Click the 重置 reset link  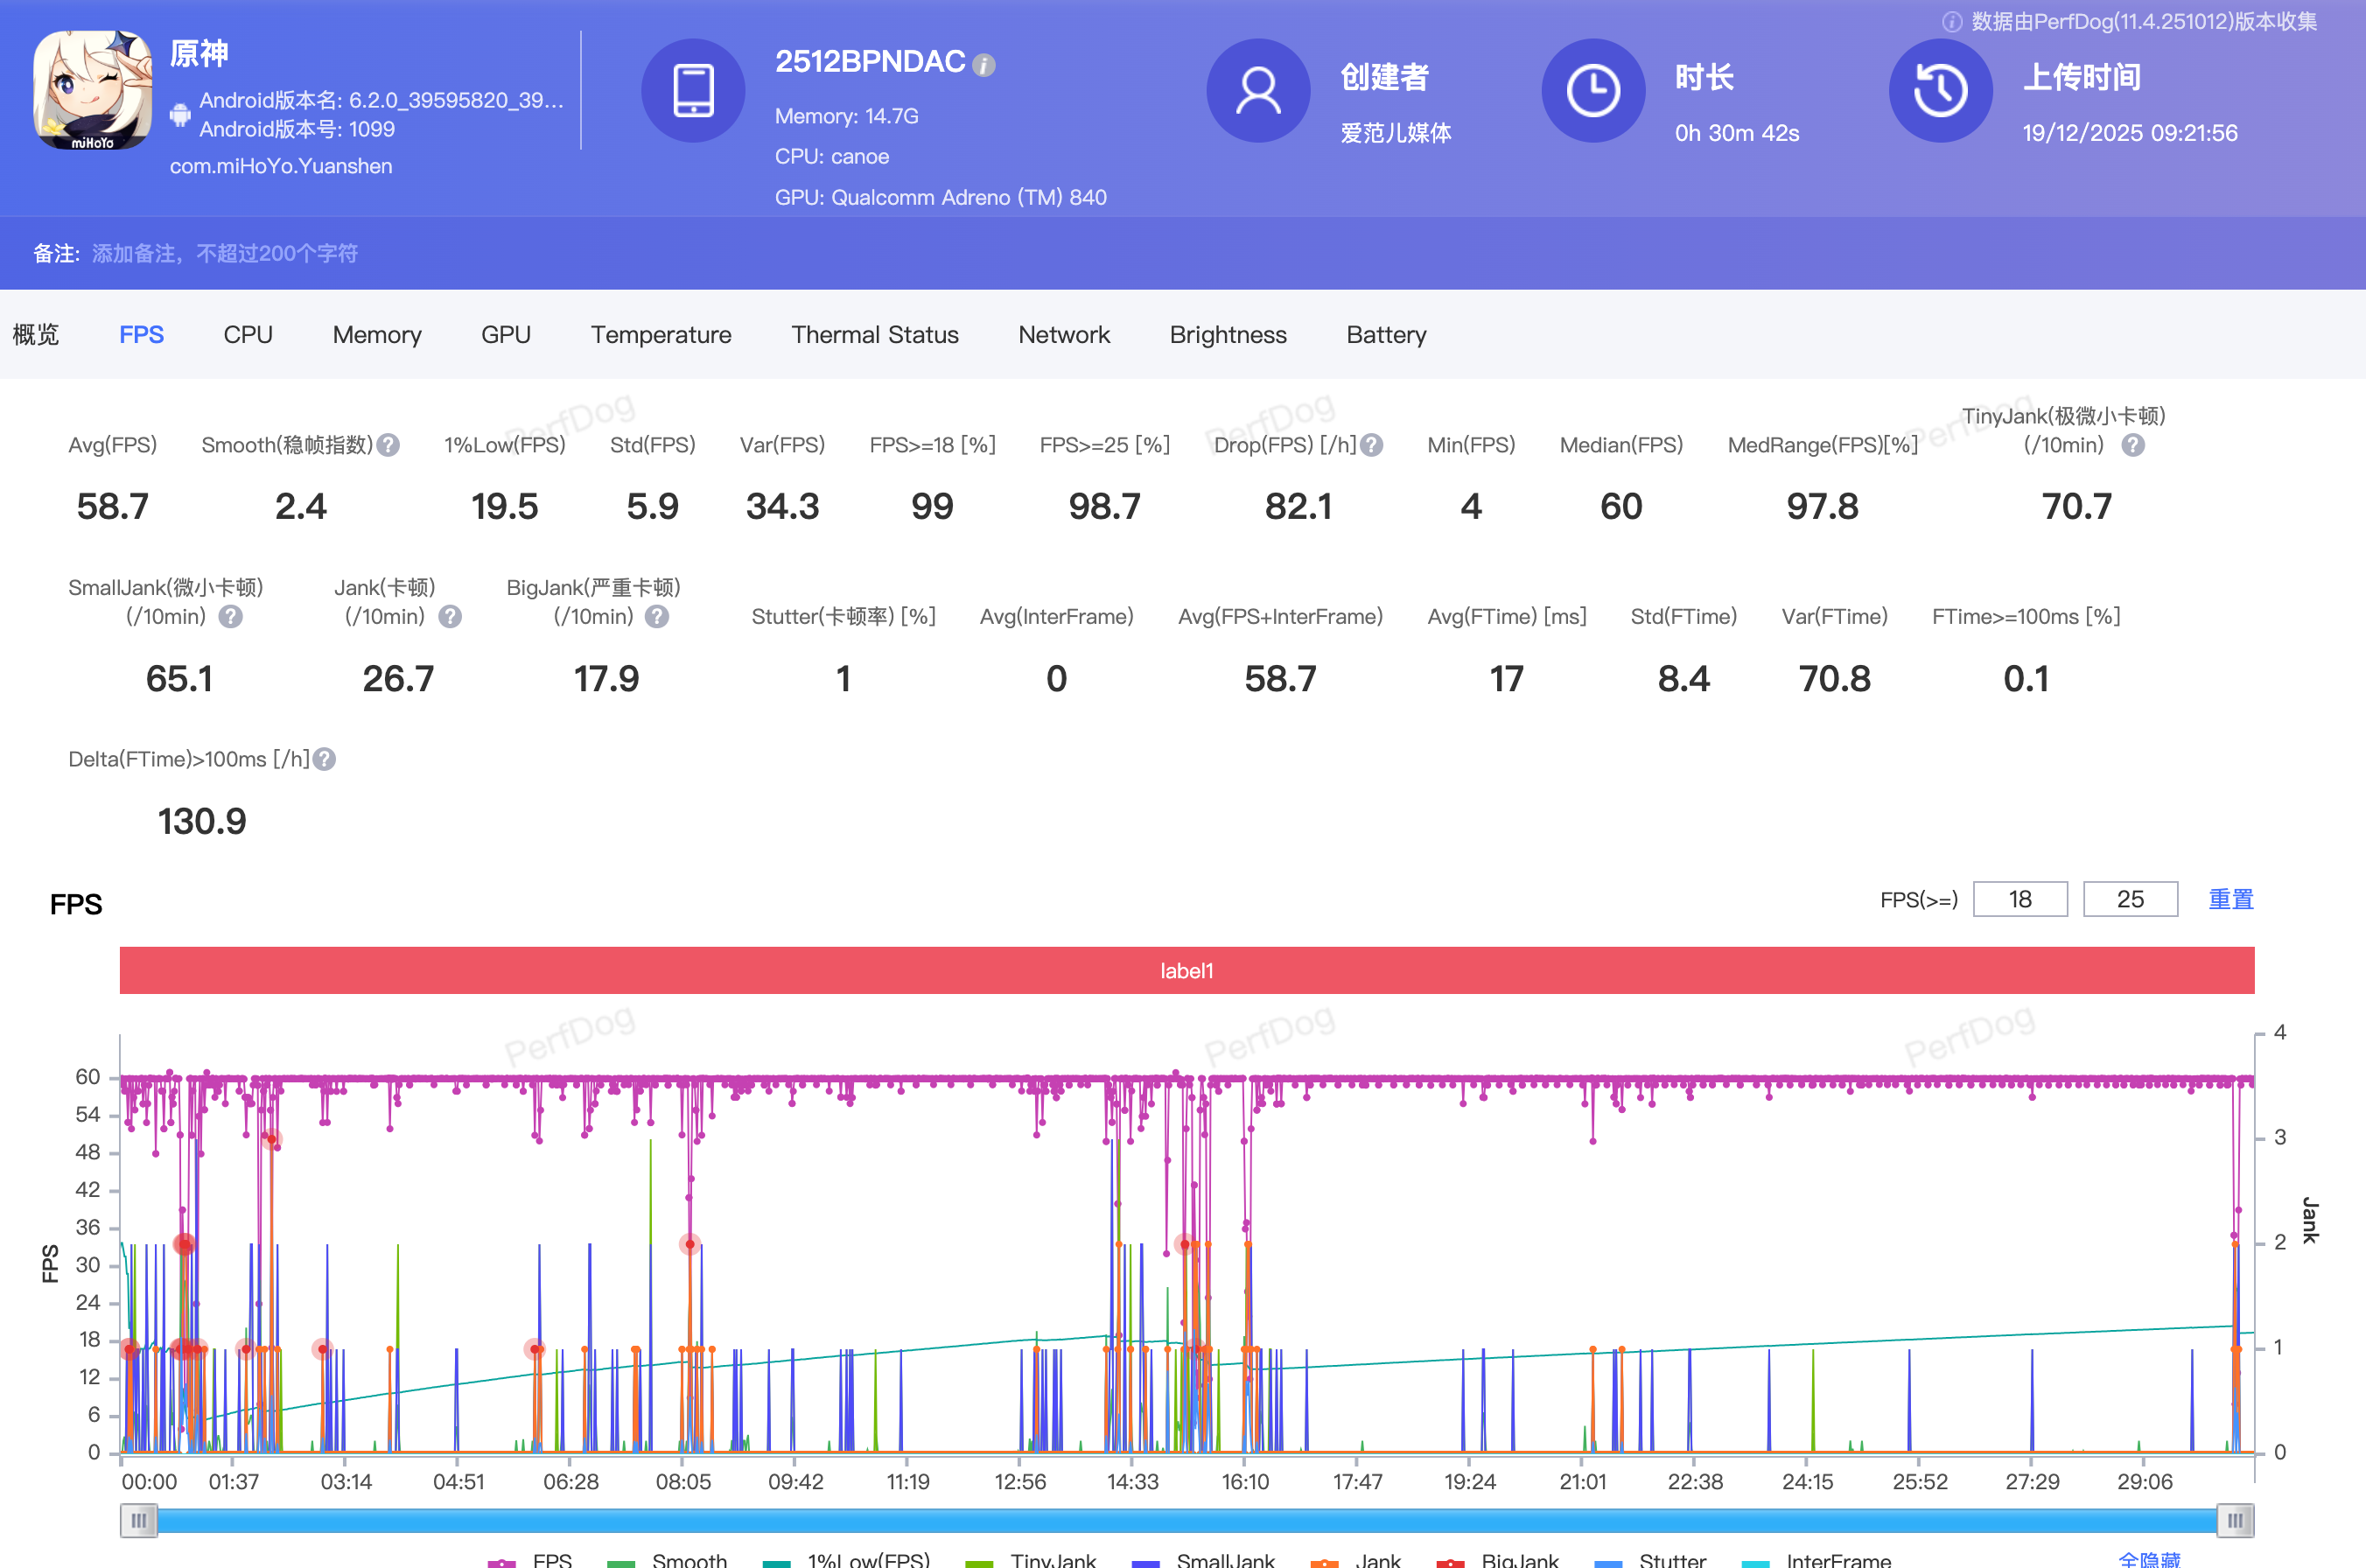[2230, 899]
